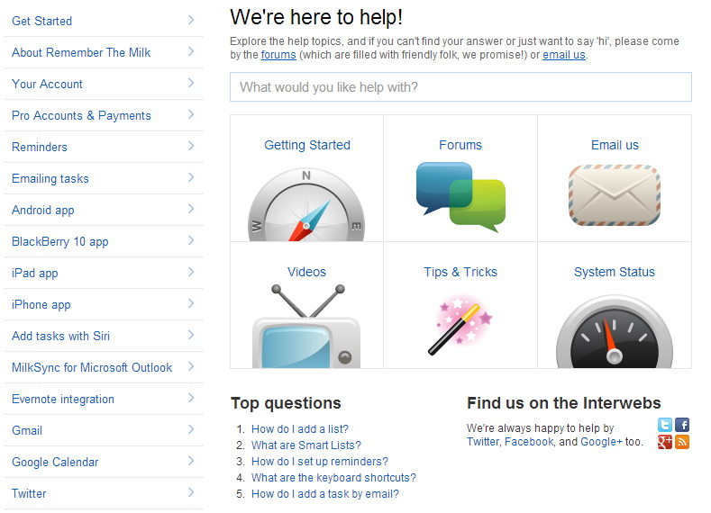
Task: Expand the iPhone app chevron arrow
Action: pos(191,303)
